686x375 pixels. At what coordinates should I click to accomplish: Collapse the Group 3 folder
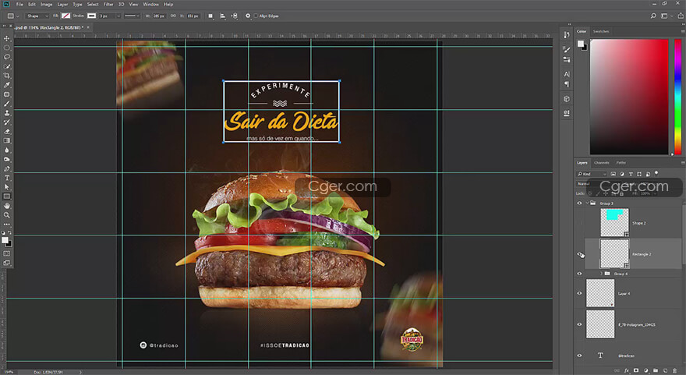[587, 203]
